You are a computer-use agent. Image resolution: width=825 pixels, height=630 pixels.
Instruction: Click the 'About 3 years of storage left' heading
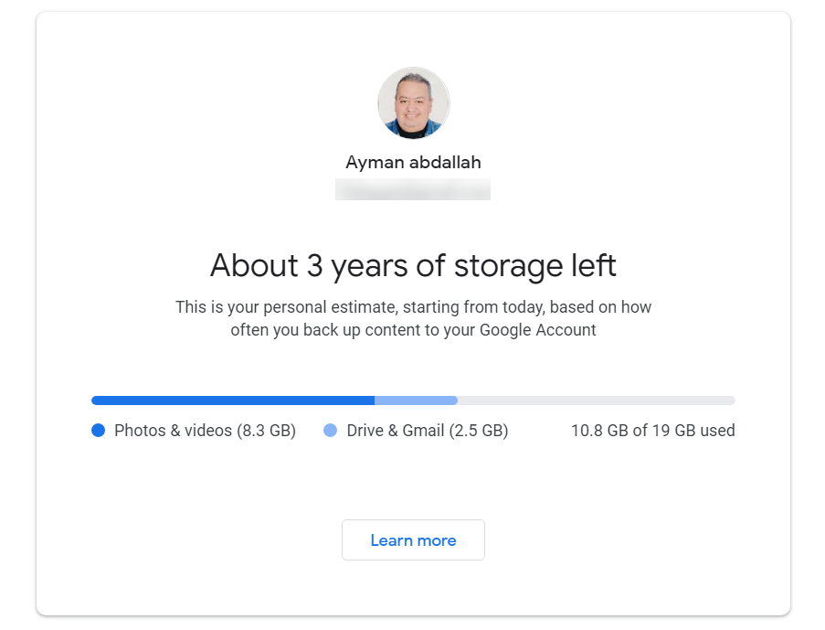(413, 265)
